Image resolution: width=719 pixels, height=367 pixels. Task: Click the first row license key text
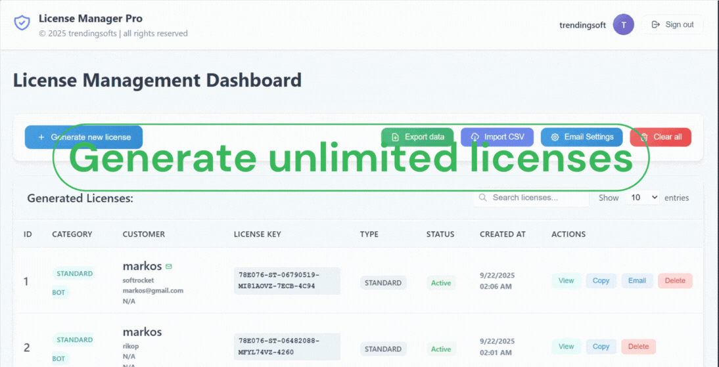click(x=287, y=280)
